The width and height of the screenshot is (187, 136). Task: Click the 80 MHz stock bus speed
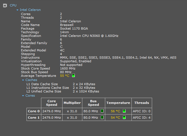click(x=66, y=72)
